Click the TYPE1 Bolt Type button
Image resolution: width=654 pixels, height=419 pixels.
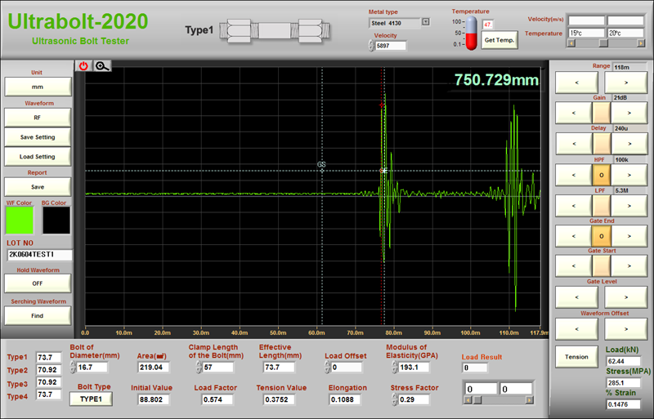pyautogui.click(x=91, y=399)
